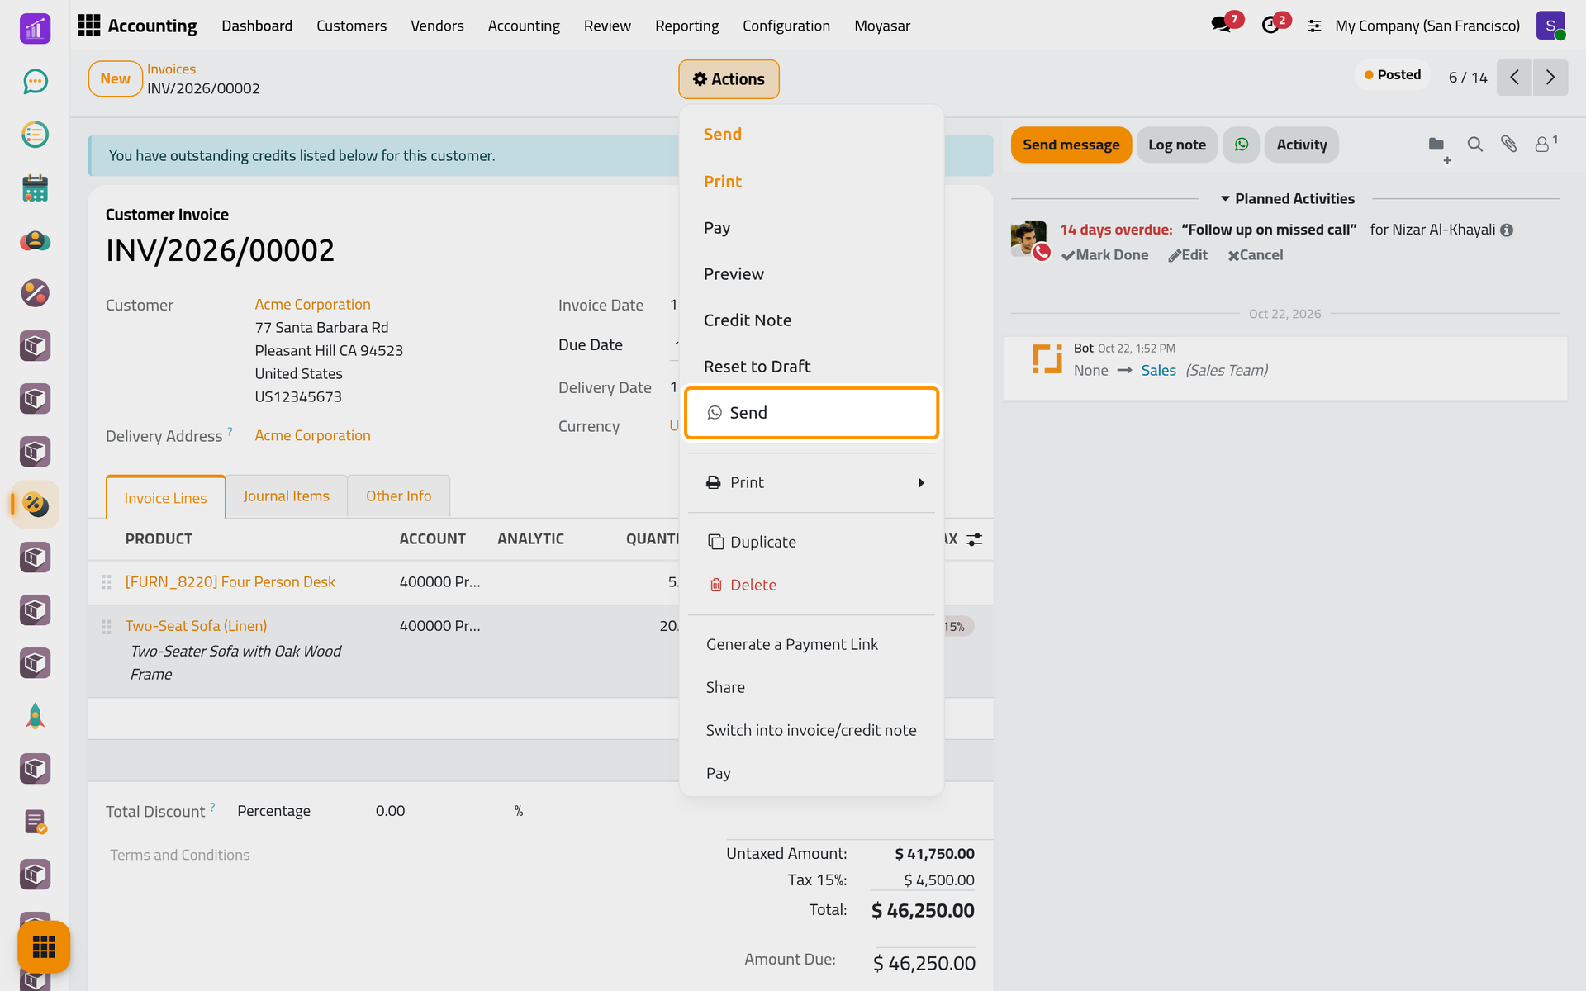This screenshot has height=991, width=1586.
Task: Click Send message button
Action: click(1071, 145)
